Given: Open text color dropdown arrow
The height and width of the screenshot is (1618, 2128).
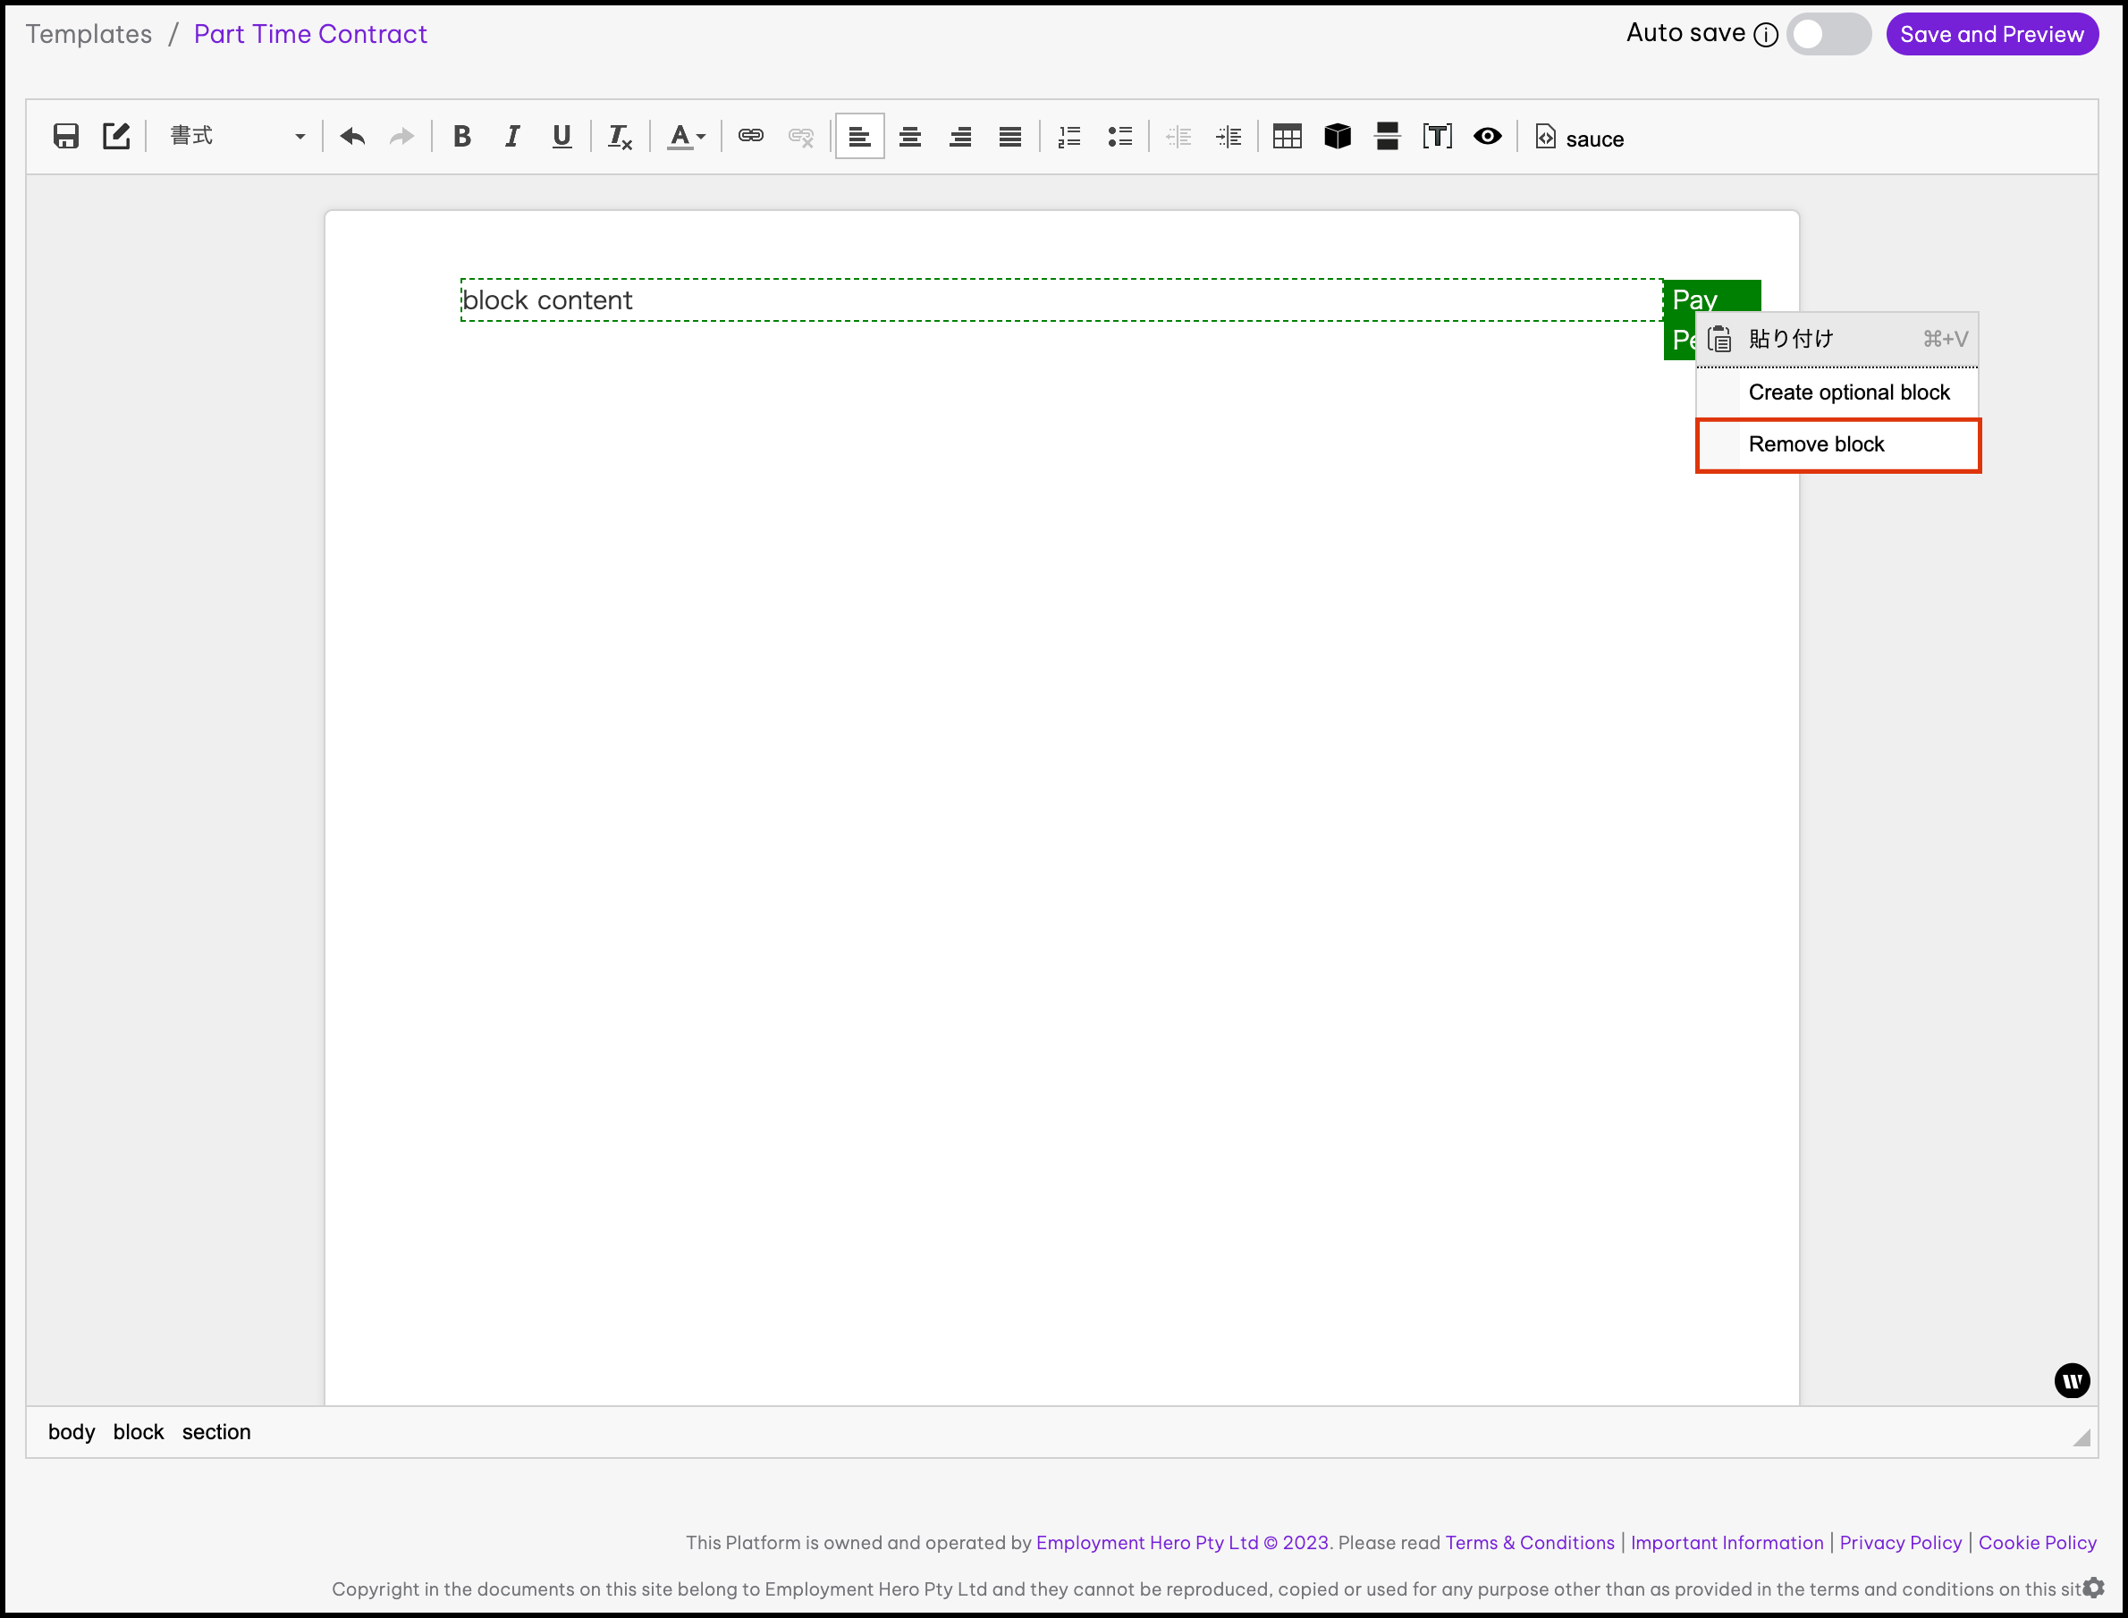Looking at the screenshot, I should [x=701, y=137].
